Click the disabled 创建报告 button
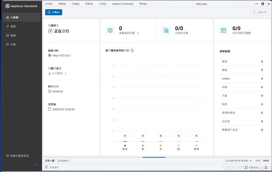Viewport: 272px width, 172px height. click(x=260, y=12)
